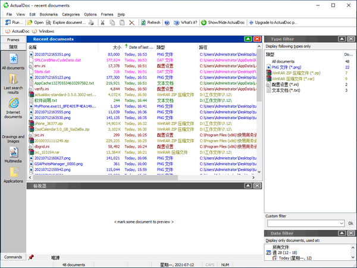The width and height of the screenshot is (357, 268).
Task: Open the Bookmarks menu
Action: coord(49,14)
